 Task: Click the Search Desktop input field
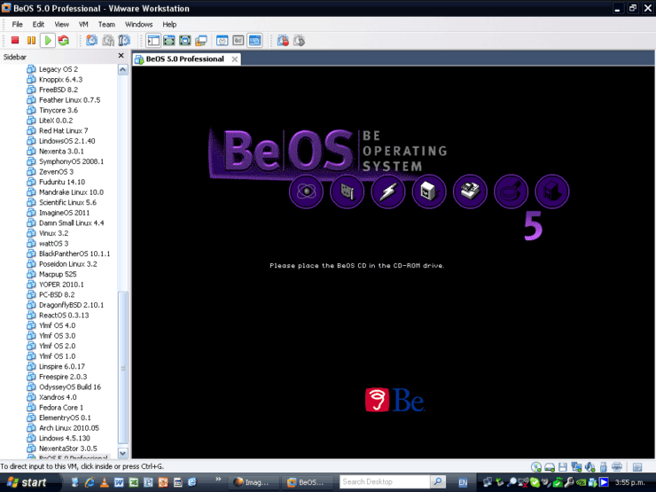pyautogui.click(x=385, y=482)
